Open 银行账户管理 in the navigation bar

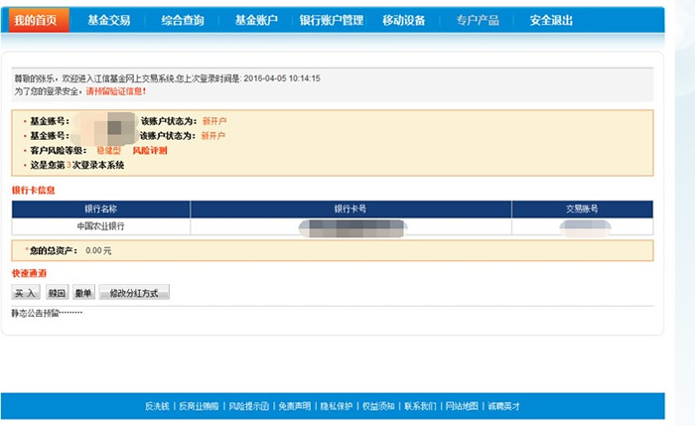332,20
